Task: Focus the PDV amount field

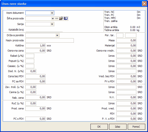Action: (126, 114)
